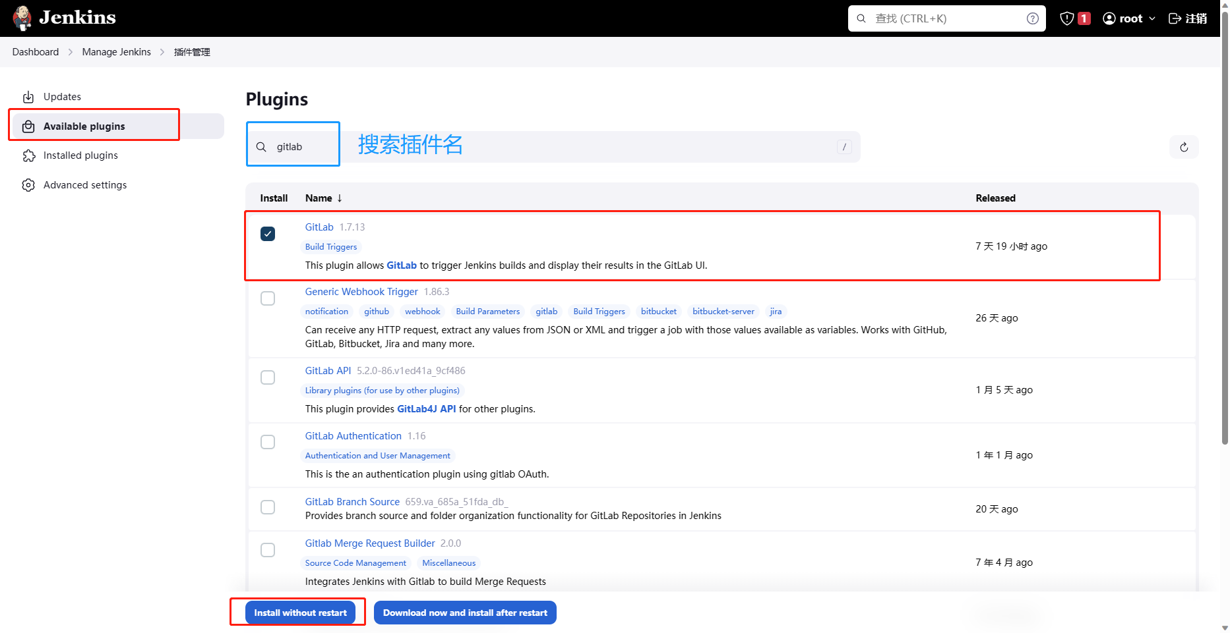The height and width of the screenshot is (633, 1230).
Task: Open the Jenkins home title link
Action: click(77, 18)
